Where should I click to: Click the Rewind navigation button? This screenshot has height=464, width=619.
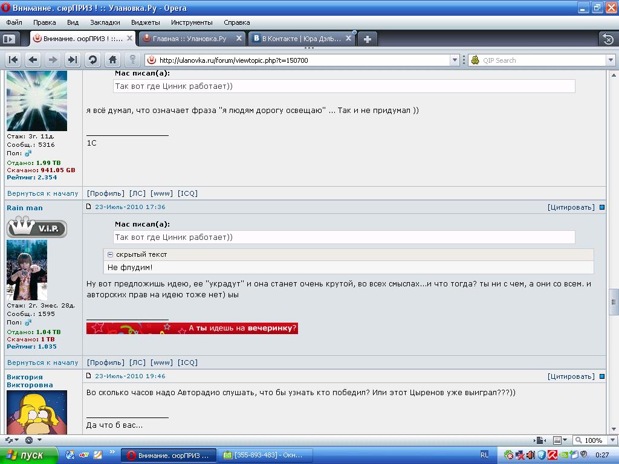(x=13, y=60)
